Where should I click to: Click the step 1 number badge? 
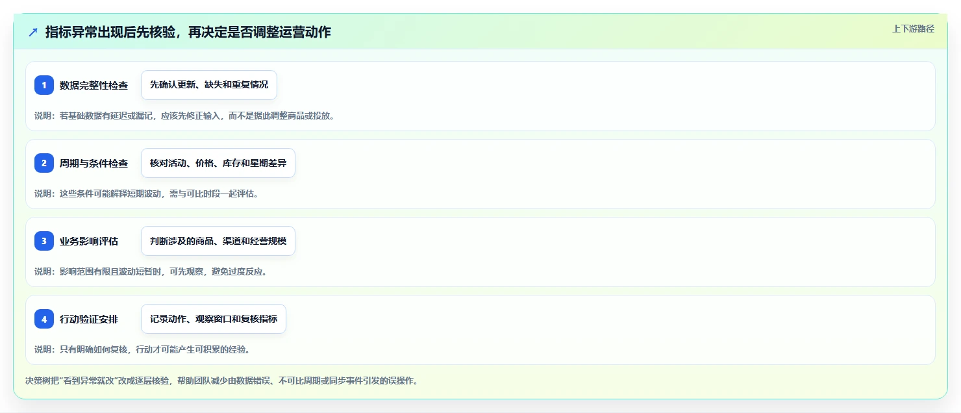point(44,85)
